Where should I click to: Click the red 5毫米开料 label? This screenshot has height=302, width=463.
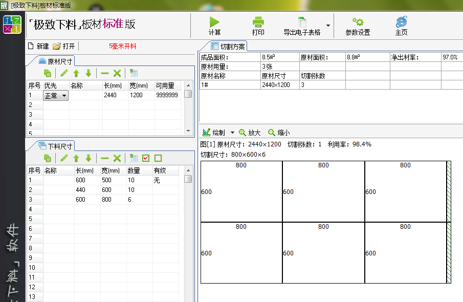[x=123, y=46]
